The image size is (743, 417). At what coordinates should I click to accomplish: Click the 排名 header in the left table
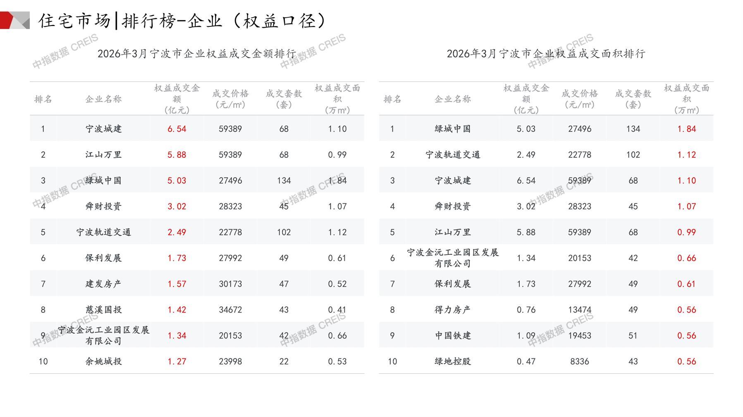pos(43,99)
